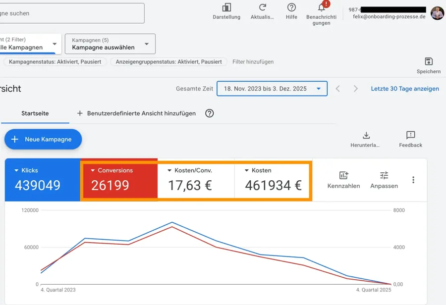Image resolution: width=446 pixels, height=305 pixels.
Task: Click the search input field
Action: pos(72,13)
